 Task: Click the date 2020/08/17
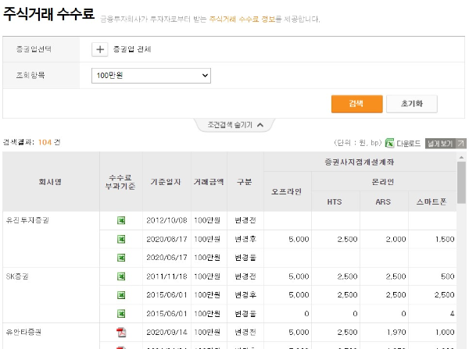coord(167,239)
